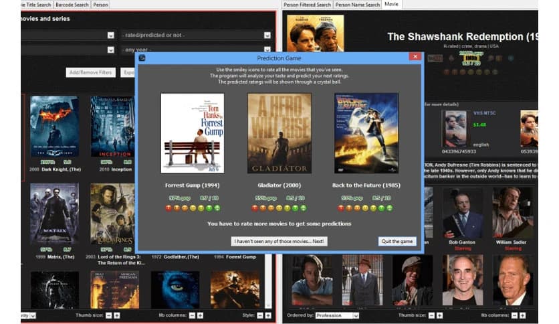Click the Add/Remove Filters button

(x=90, y=72)
